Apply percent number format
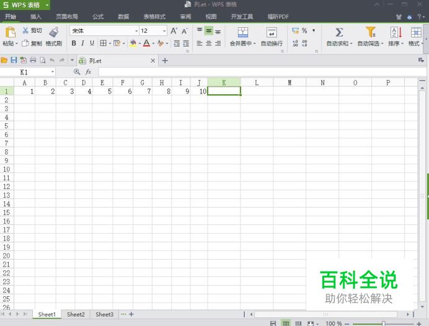The image size is (429, 326). (x=304, y=30)
